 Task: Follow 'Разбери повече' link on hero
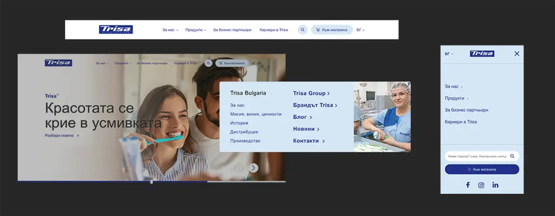[62, 135]
